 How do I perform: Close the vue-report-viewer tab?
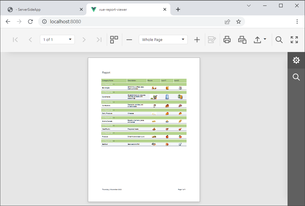pos(165,9)
